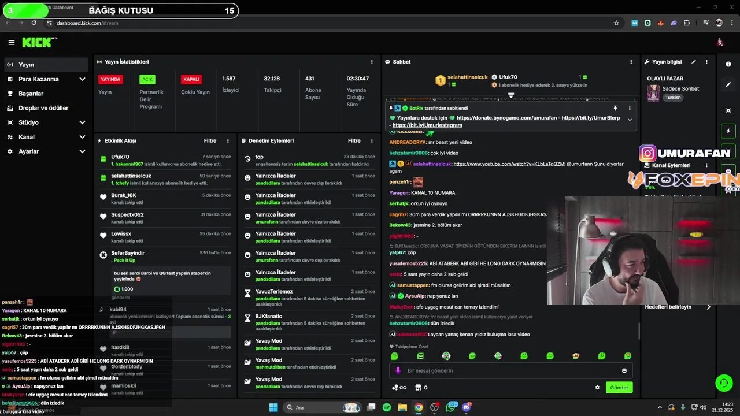Click Suspectx052 in the activity feed
Screen dimensions: 740x416
[x=165, y=218]
